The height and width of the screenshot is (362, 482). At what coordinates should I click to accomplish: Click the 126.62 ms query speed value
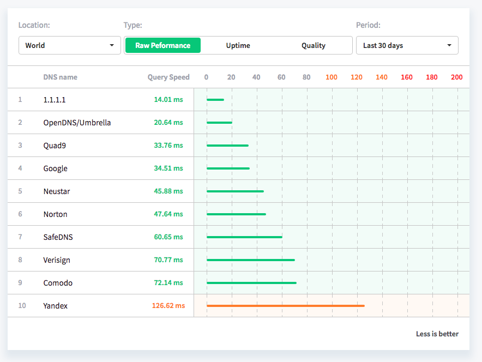tap(168, 305)
